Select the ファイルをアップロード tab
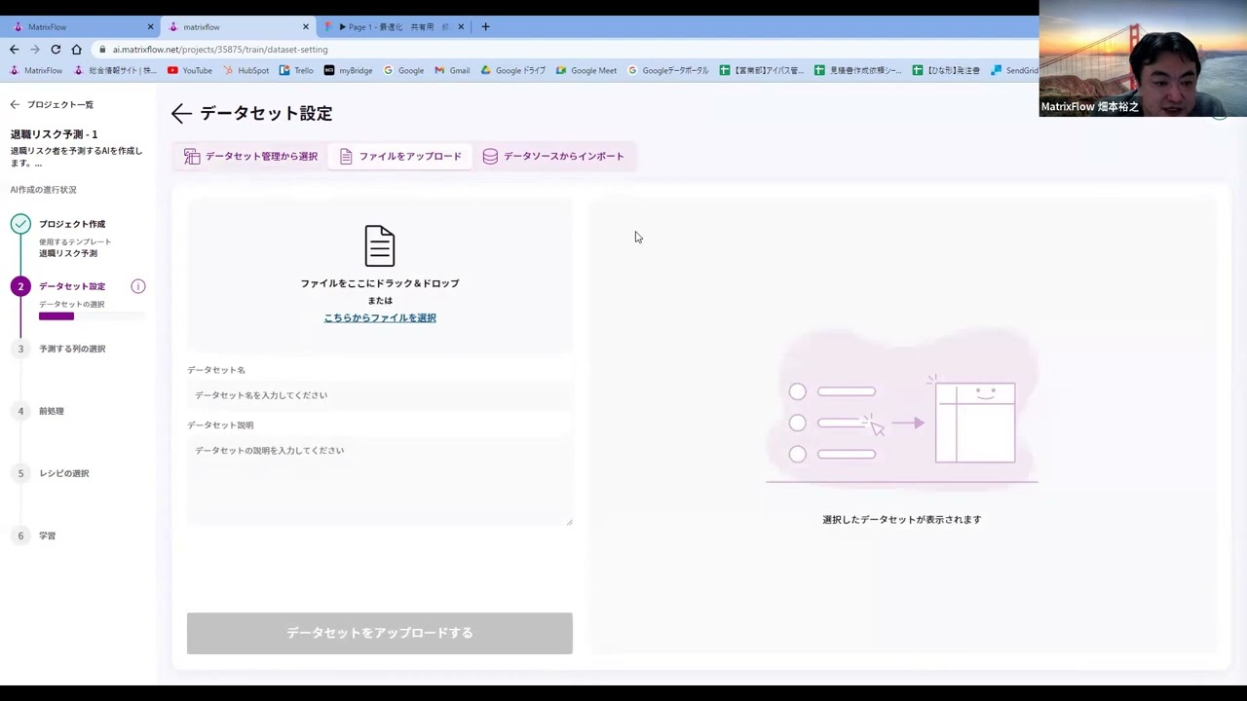 (x=400, y=157)
